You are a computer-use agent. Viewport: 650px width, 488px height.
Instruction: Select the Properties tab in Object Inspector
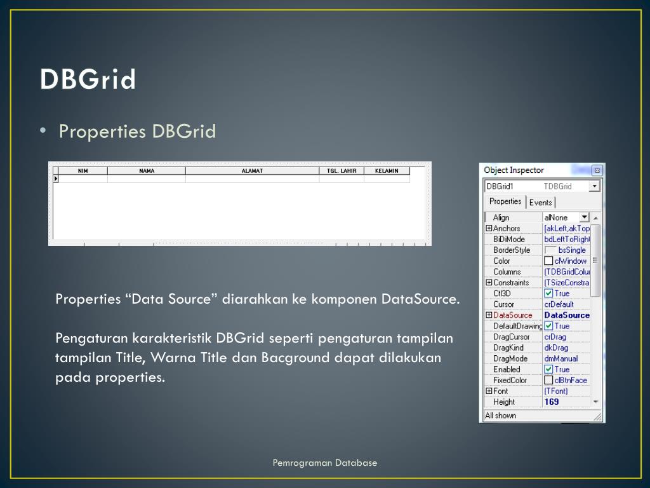[x=505, y=201]
